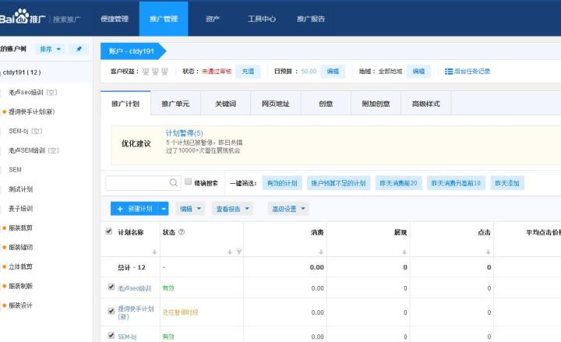Click the Baidu 推广 logo

(x=23, y=17)
